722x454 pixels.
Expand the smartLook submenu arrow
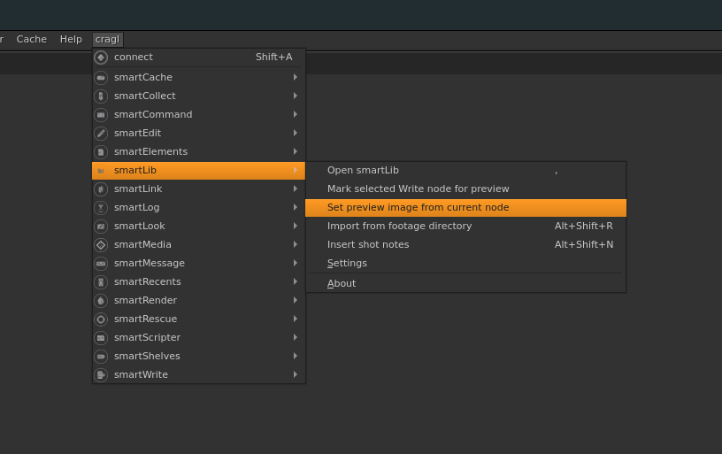click(x=296, y=226)
